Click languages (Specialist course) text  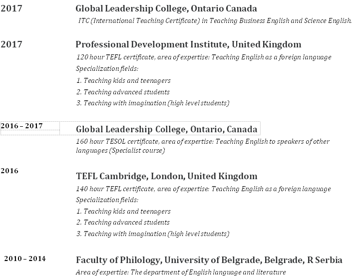pos(120,150)
